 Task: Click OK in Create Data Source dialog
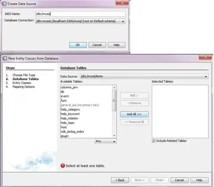point(78,45)
